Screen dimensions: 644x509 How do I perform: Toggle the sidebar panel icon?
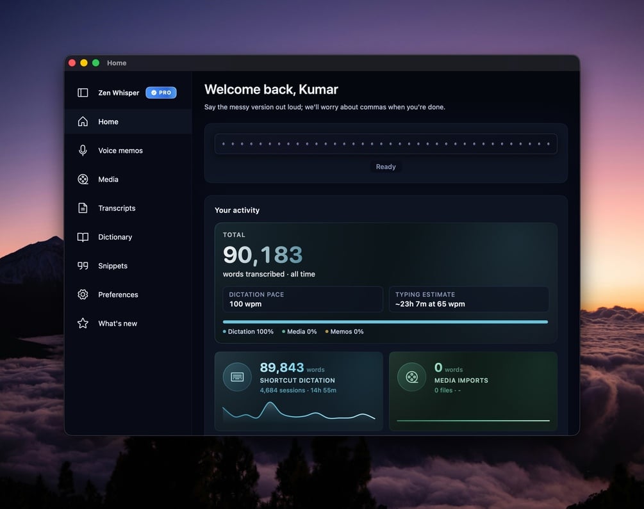(83, 93)
